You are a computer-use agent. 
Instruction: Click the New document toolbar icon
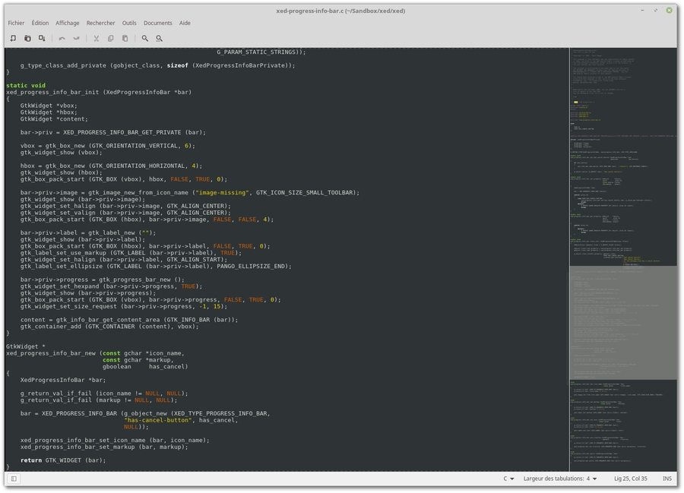(13, 38)
